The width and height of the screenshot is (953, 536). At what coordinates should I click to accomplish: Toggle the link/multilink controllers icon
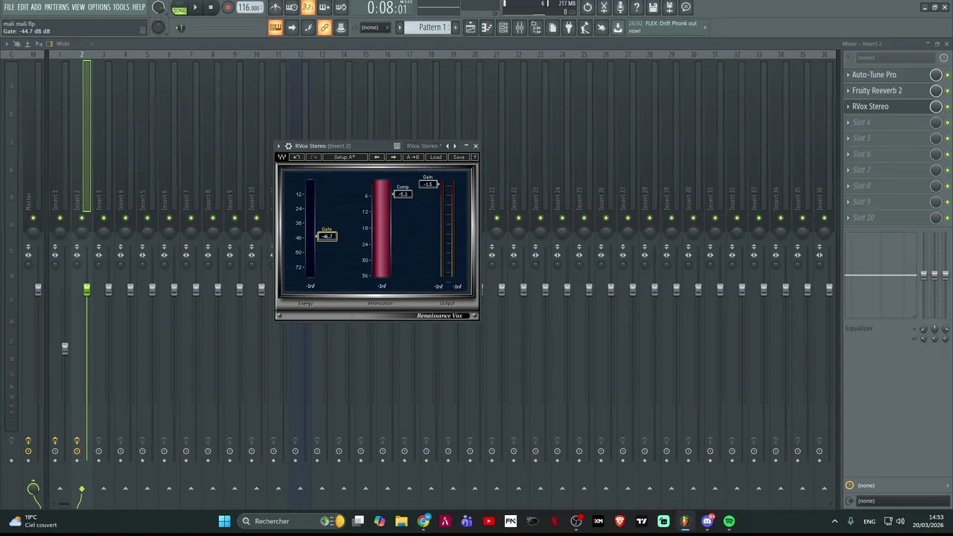[325, 28]
